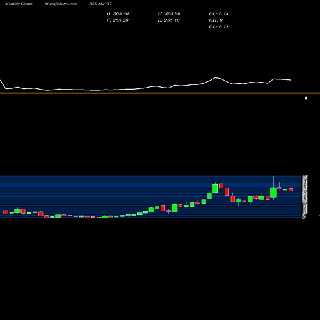Click the tallest green candle with long upper wick
320x320 pixels.
(273, 193)
